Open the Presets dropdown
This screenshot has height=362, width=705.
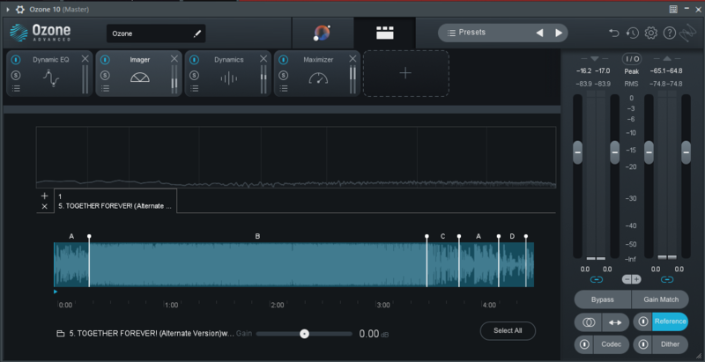485,33
